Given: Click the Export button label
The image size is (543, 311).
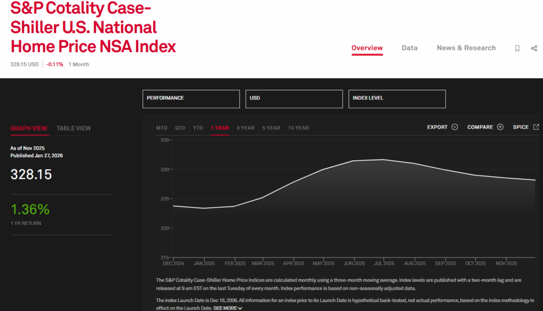Looking at the screenshot, I should point(437,127).
